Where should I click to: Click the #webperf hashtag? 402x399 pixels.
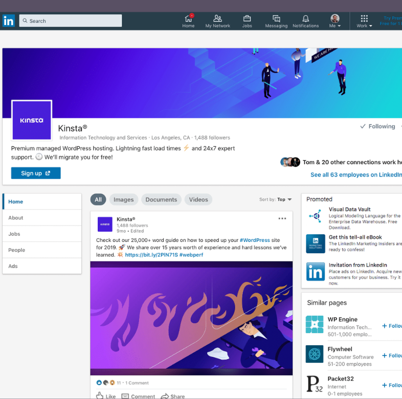(191, 255)
